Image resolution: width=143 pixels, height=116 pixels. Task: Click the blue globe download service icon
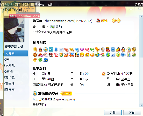pyautogui.click(x=108, y=55)
